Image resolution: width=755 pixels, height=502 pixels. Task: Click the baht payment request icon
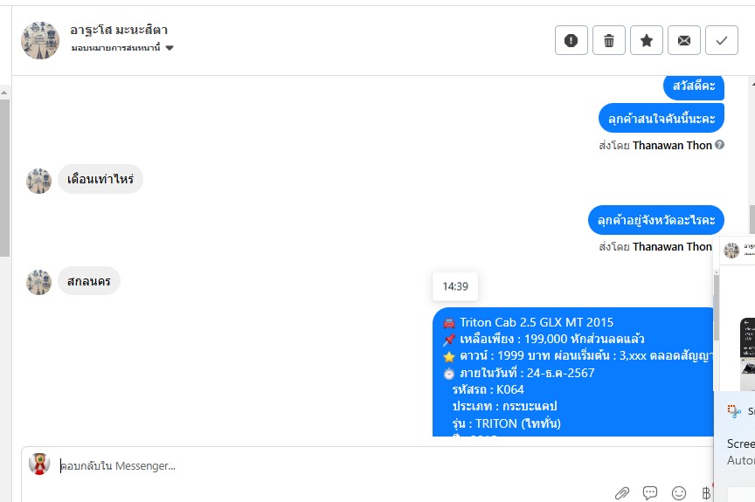[x=706, y=493]
